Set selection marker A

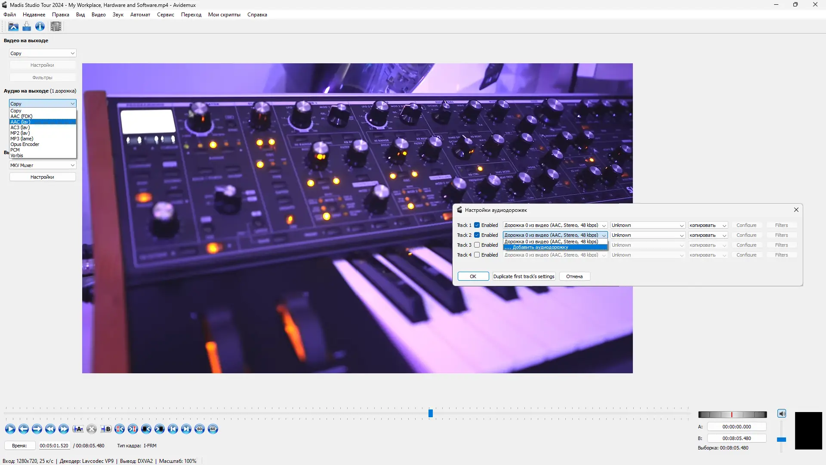point(78,429)
